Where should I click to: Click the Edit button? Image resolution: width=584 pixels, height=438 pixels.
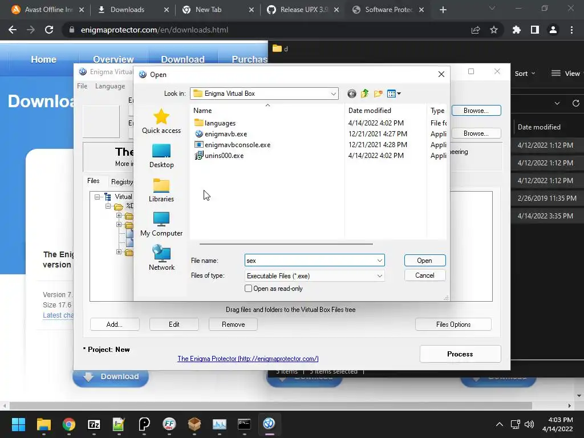tap(174, 325)
